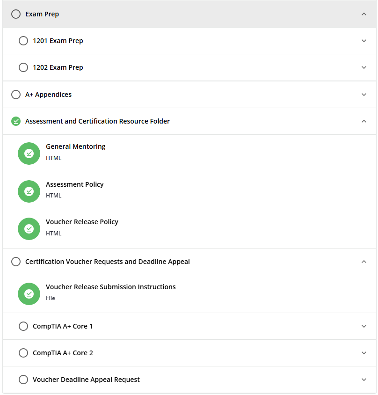The width and height of the screenshot is (378, 395).
Task: Click the empty status circle next to Exam Prep
Action: pyautogui.click(x=16, y=14)
